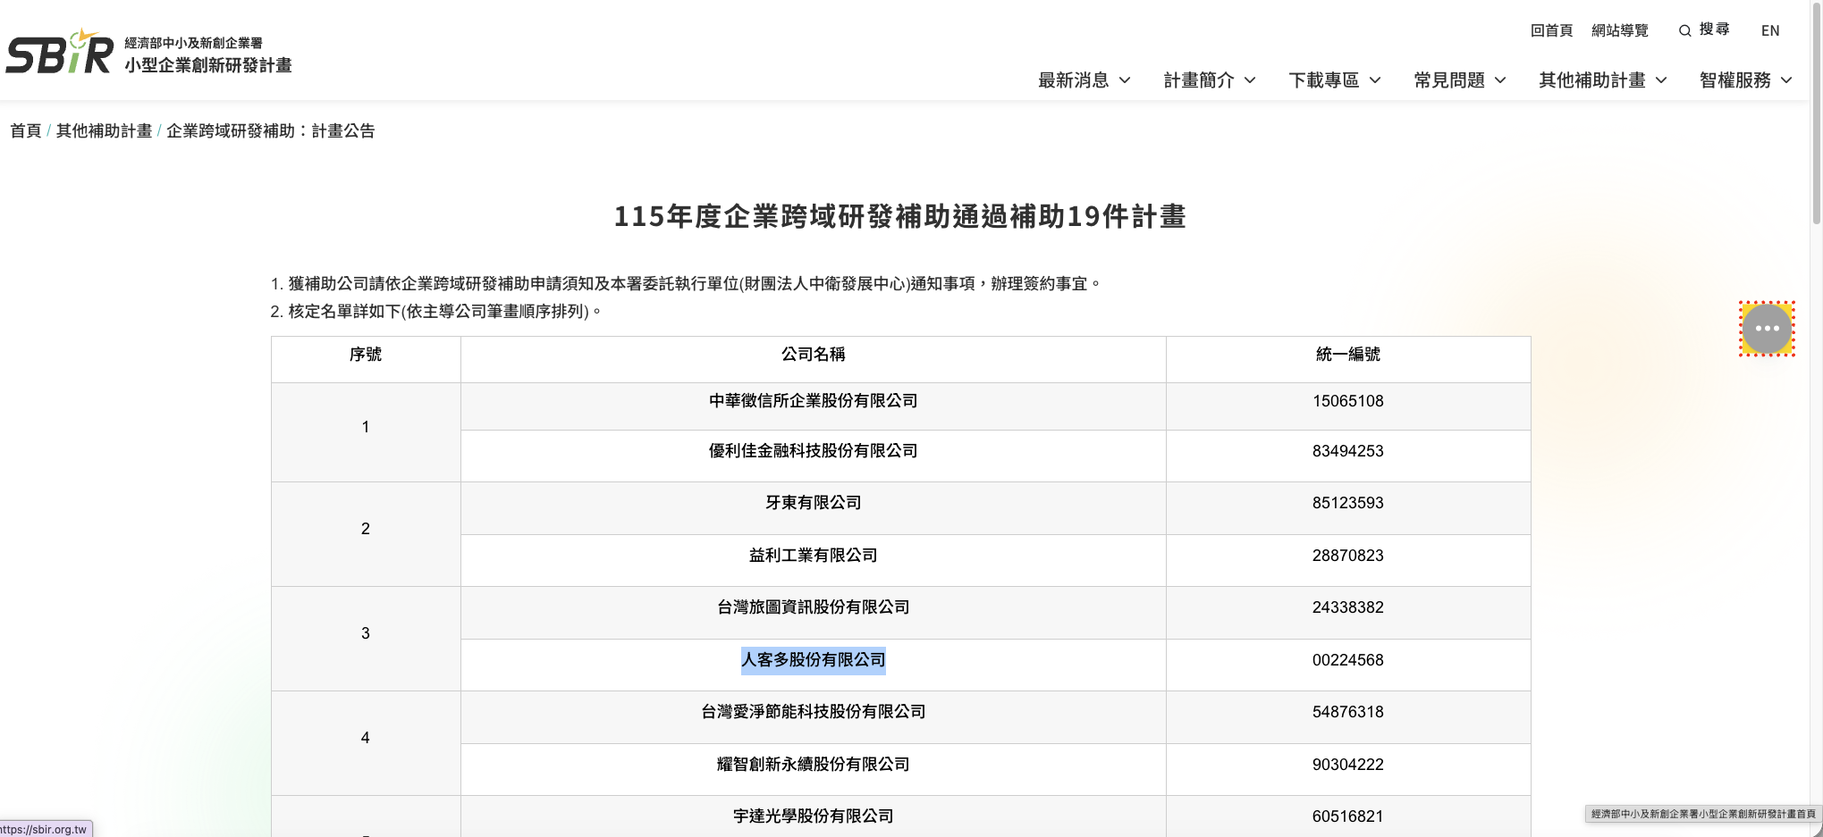Click the number 90304222
The width and height of the screenshot is (1823, 837).
coord(1348,765)
